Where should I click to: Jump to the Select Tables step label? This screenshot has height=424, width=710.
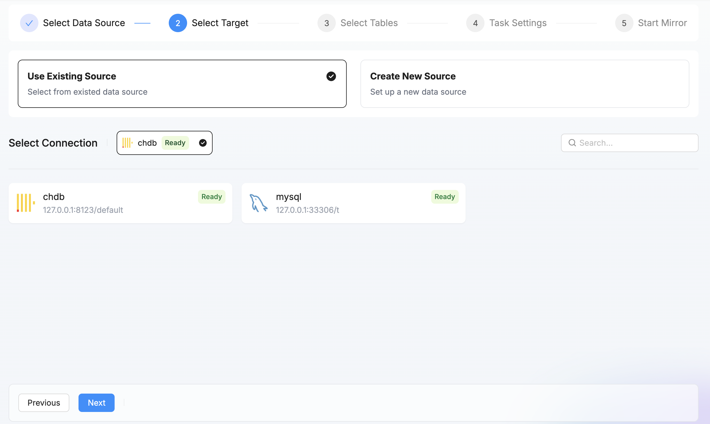[x=369, y=23]
